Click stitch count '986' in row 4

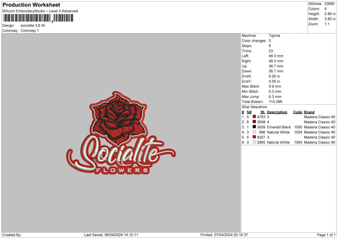pos(262,132)
